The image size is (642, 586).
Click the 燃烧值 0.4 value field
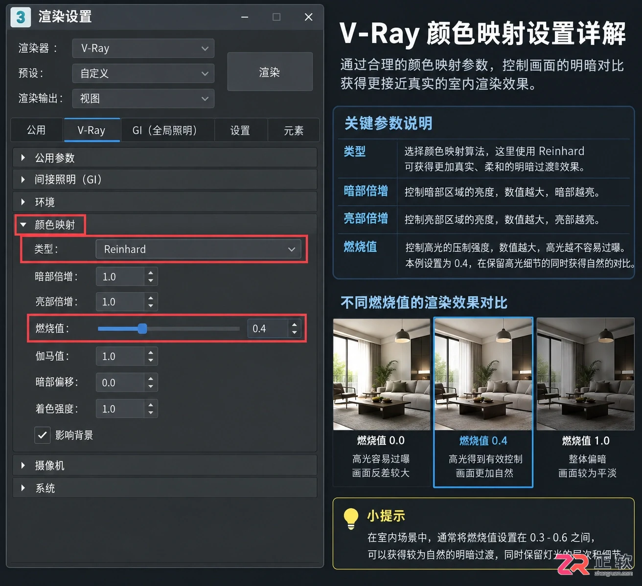tap(268, 328)
